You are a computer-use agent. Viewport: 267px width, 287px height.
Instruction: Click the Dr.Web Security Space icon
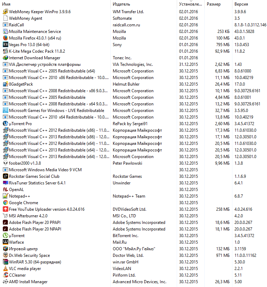[x=6, y=255]
